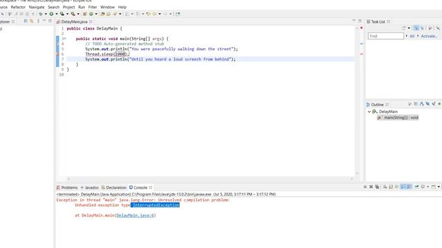Click the Remove All Terminated Launches icon
Screen dimensions: 442x248
click(x=377, y=187)
